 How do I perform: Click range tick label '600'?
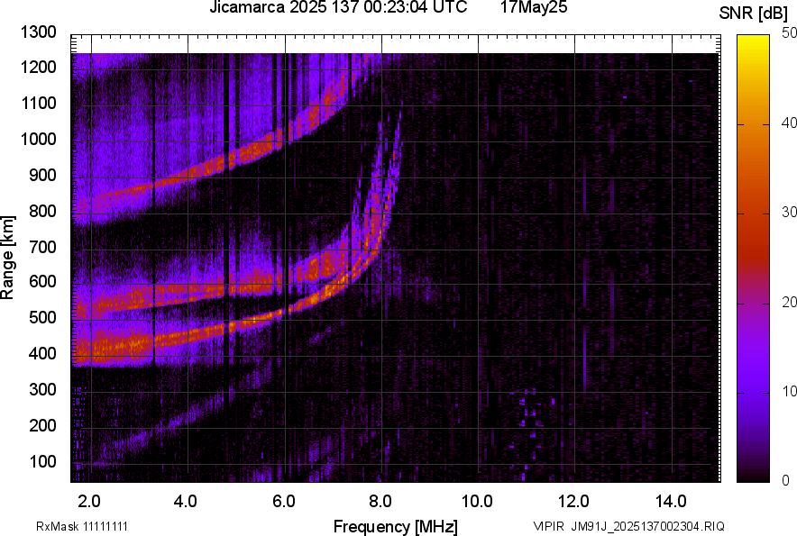(x=42, y=281)
